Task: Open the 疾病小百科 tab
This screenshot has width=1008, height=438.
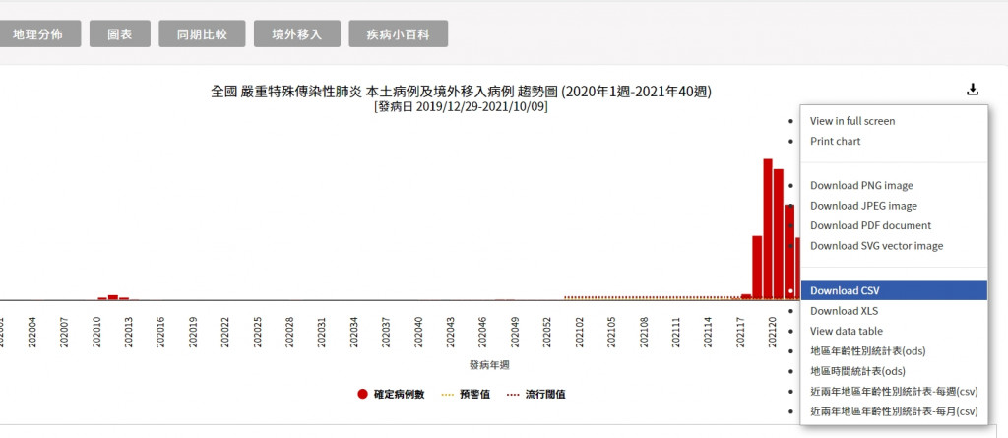Action: (399, 34)
